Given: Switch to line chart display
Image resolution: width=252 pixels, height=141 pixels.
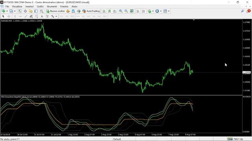Looking at the screenshot, I should coord(115,11).
